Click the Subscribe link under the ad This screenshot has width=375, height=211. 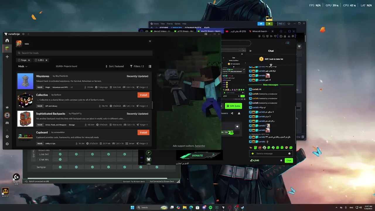pyautogui.click(x=200, y=146)
